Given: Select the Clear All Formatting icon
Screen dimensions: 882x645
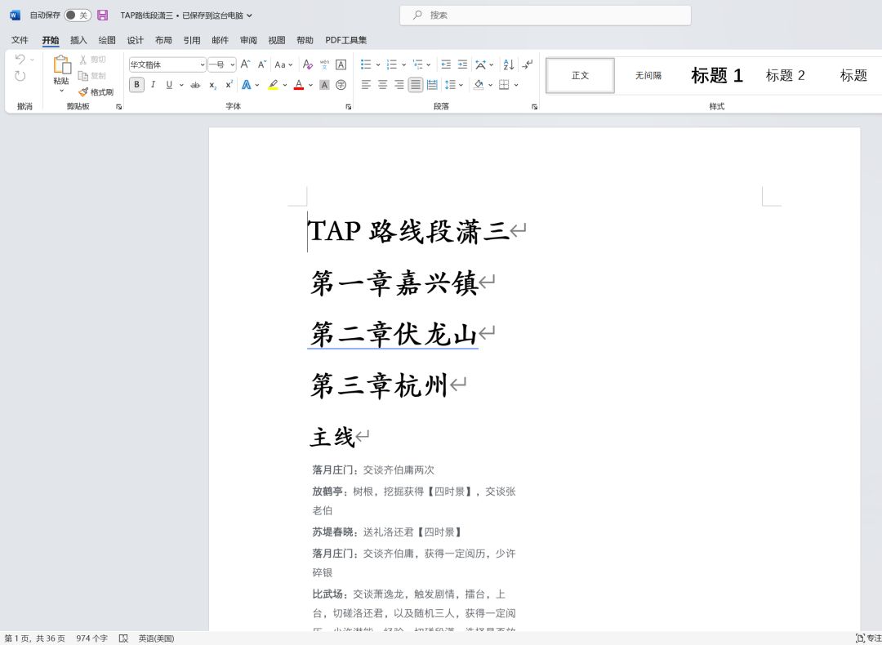Looking at the screenshot, I should [306, 64].
